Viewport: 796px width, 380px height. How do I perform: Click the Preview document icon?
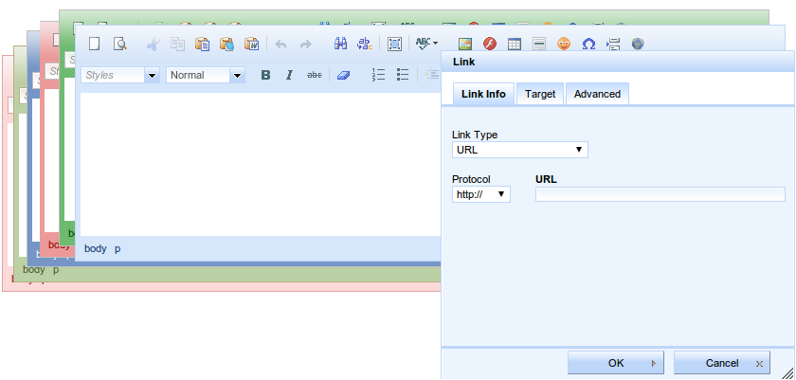click(119, 44)
